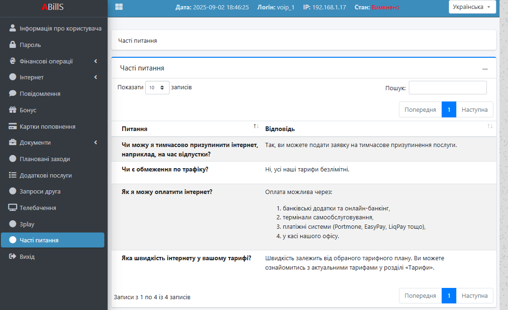Screen dimensions: 508x310
Task: Click the bottom Наступна pagination button
Action: 474,295
